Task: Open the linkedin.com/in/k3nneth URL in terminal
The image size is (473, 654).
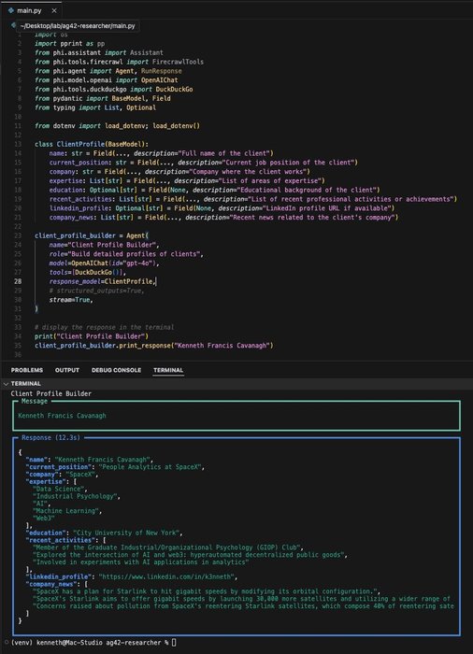Action: pos(168,577)
